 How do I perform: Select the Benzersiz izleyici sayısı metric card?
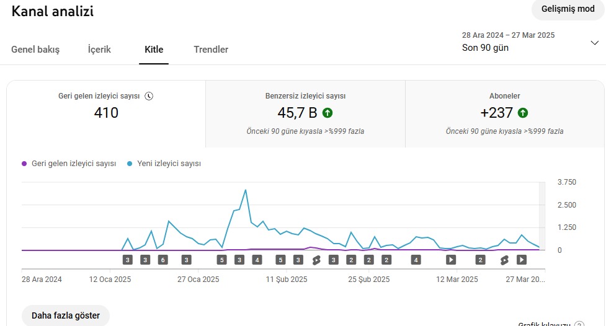(x=305, y=114)
